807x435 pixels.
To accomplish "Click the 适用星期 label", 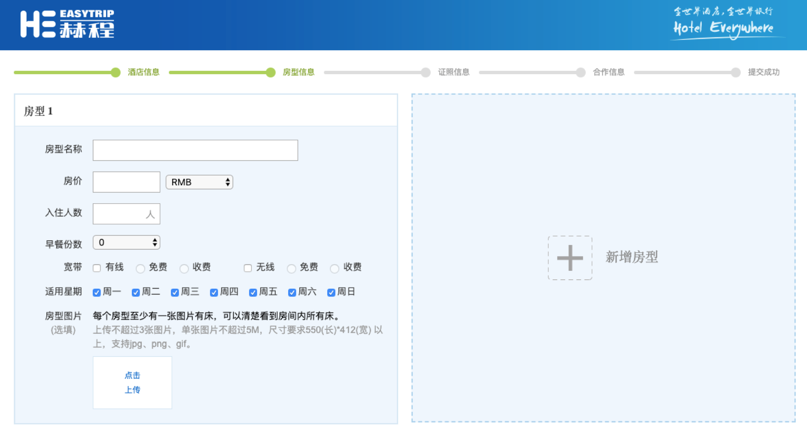I will tap(63, 292).
